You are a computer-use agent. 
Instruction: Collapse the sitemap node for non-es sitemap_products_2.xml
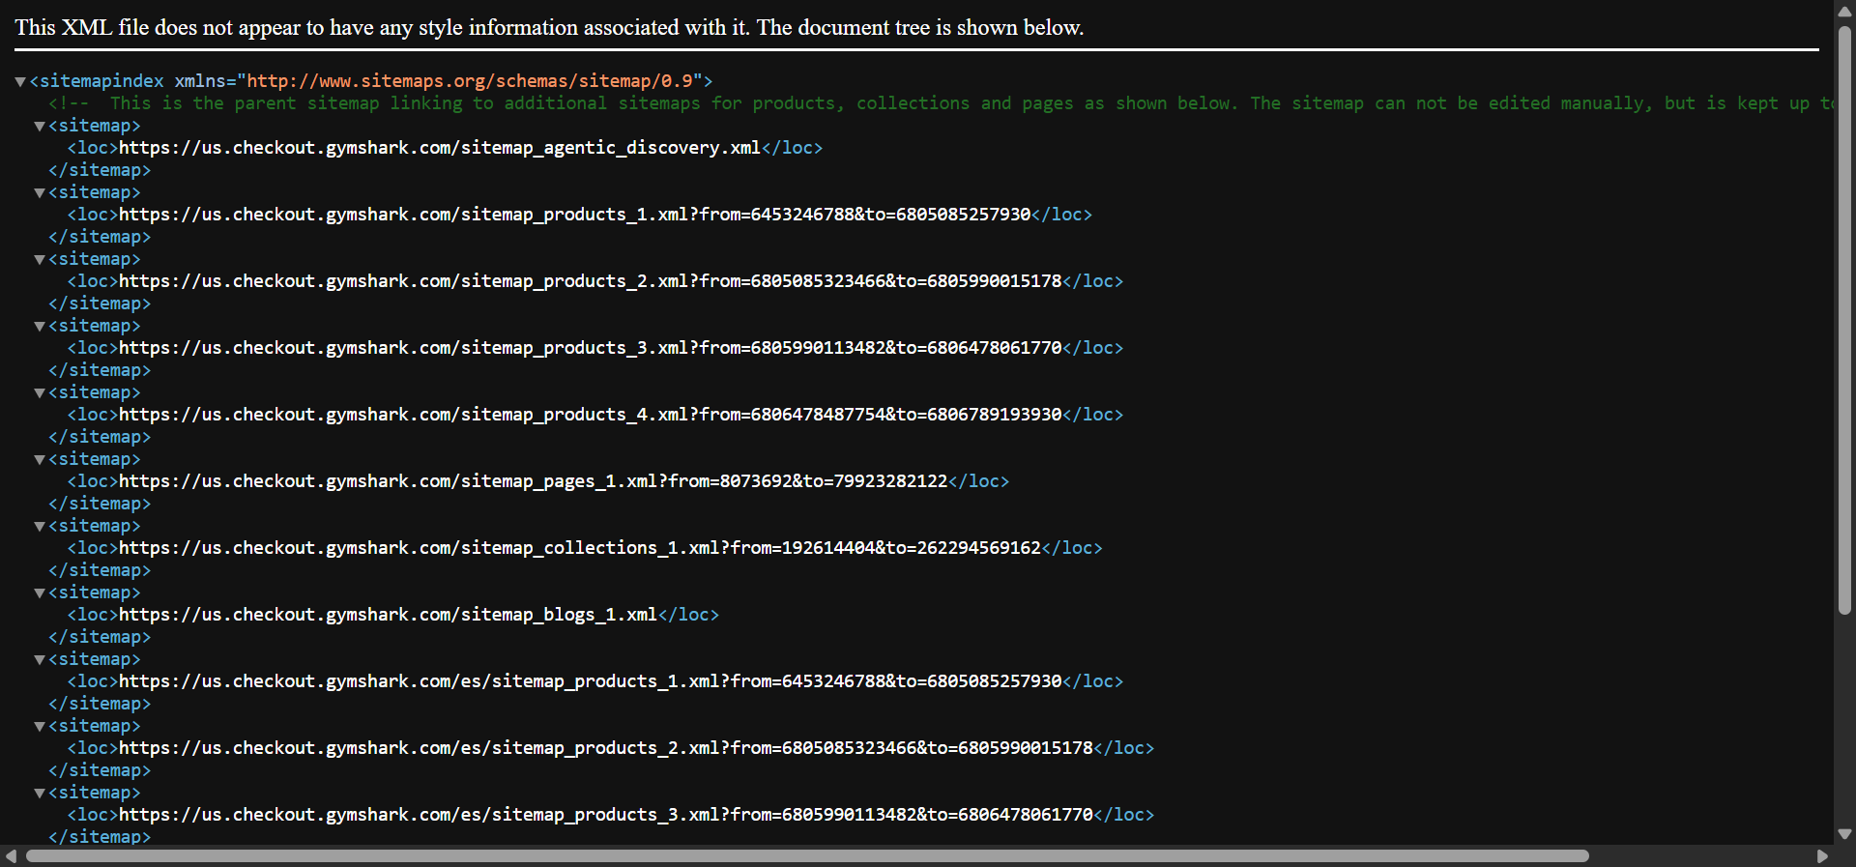tap(40, 259)
